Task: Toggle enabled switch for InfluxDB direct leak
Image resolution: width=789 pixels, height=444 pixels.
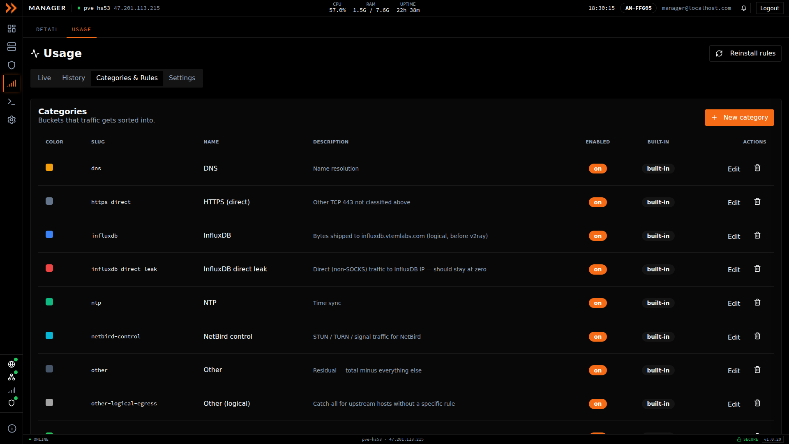Action: point(598,269)
